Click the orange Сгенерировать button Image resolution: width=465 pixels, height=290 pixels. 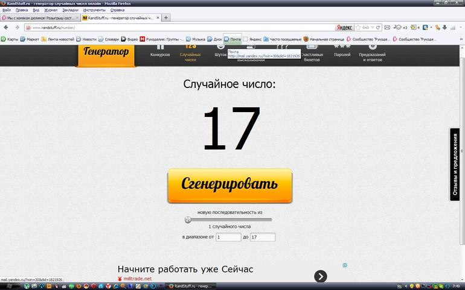pos(230,186)
